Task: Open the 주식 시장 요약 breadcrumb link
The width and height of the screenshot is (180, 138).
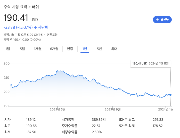Action: [15, 7]
